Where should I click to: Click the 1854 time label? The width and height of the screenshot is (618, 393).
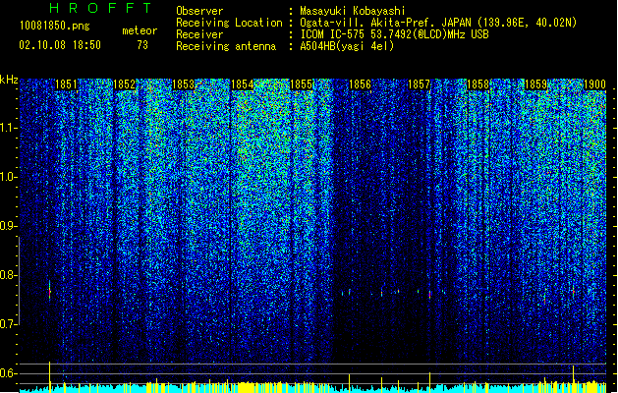tap(242, 84)
